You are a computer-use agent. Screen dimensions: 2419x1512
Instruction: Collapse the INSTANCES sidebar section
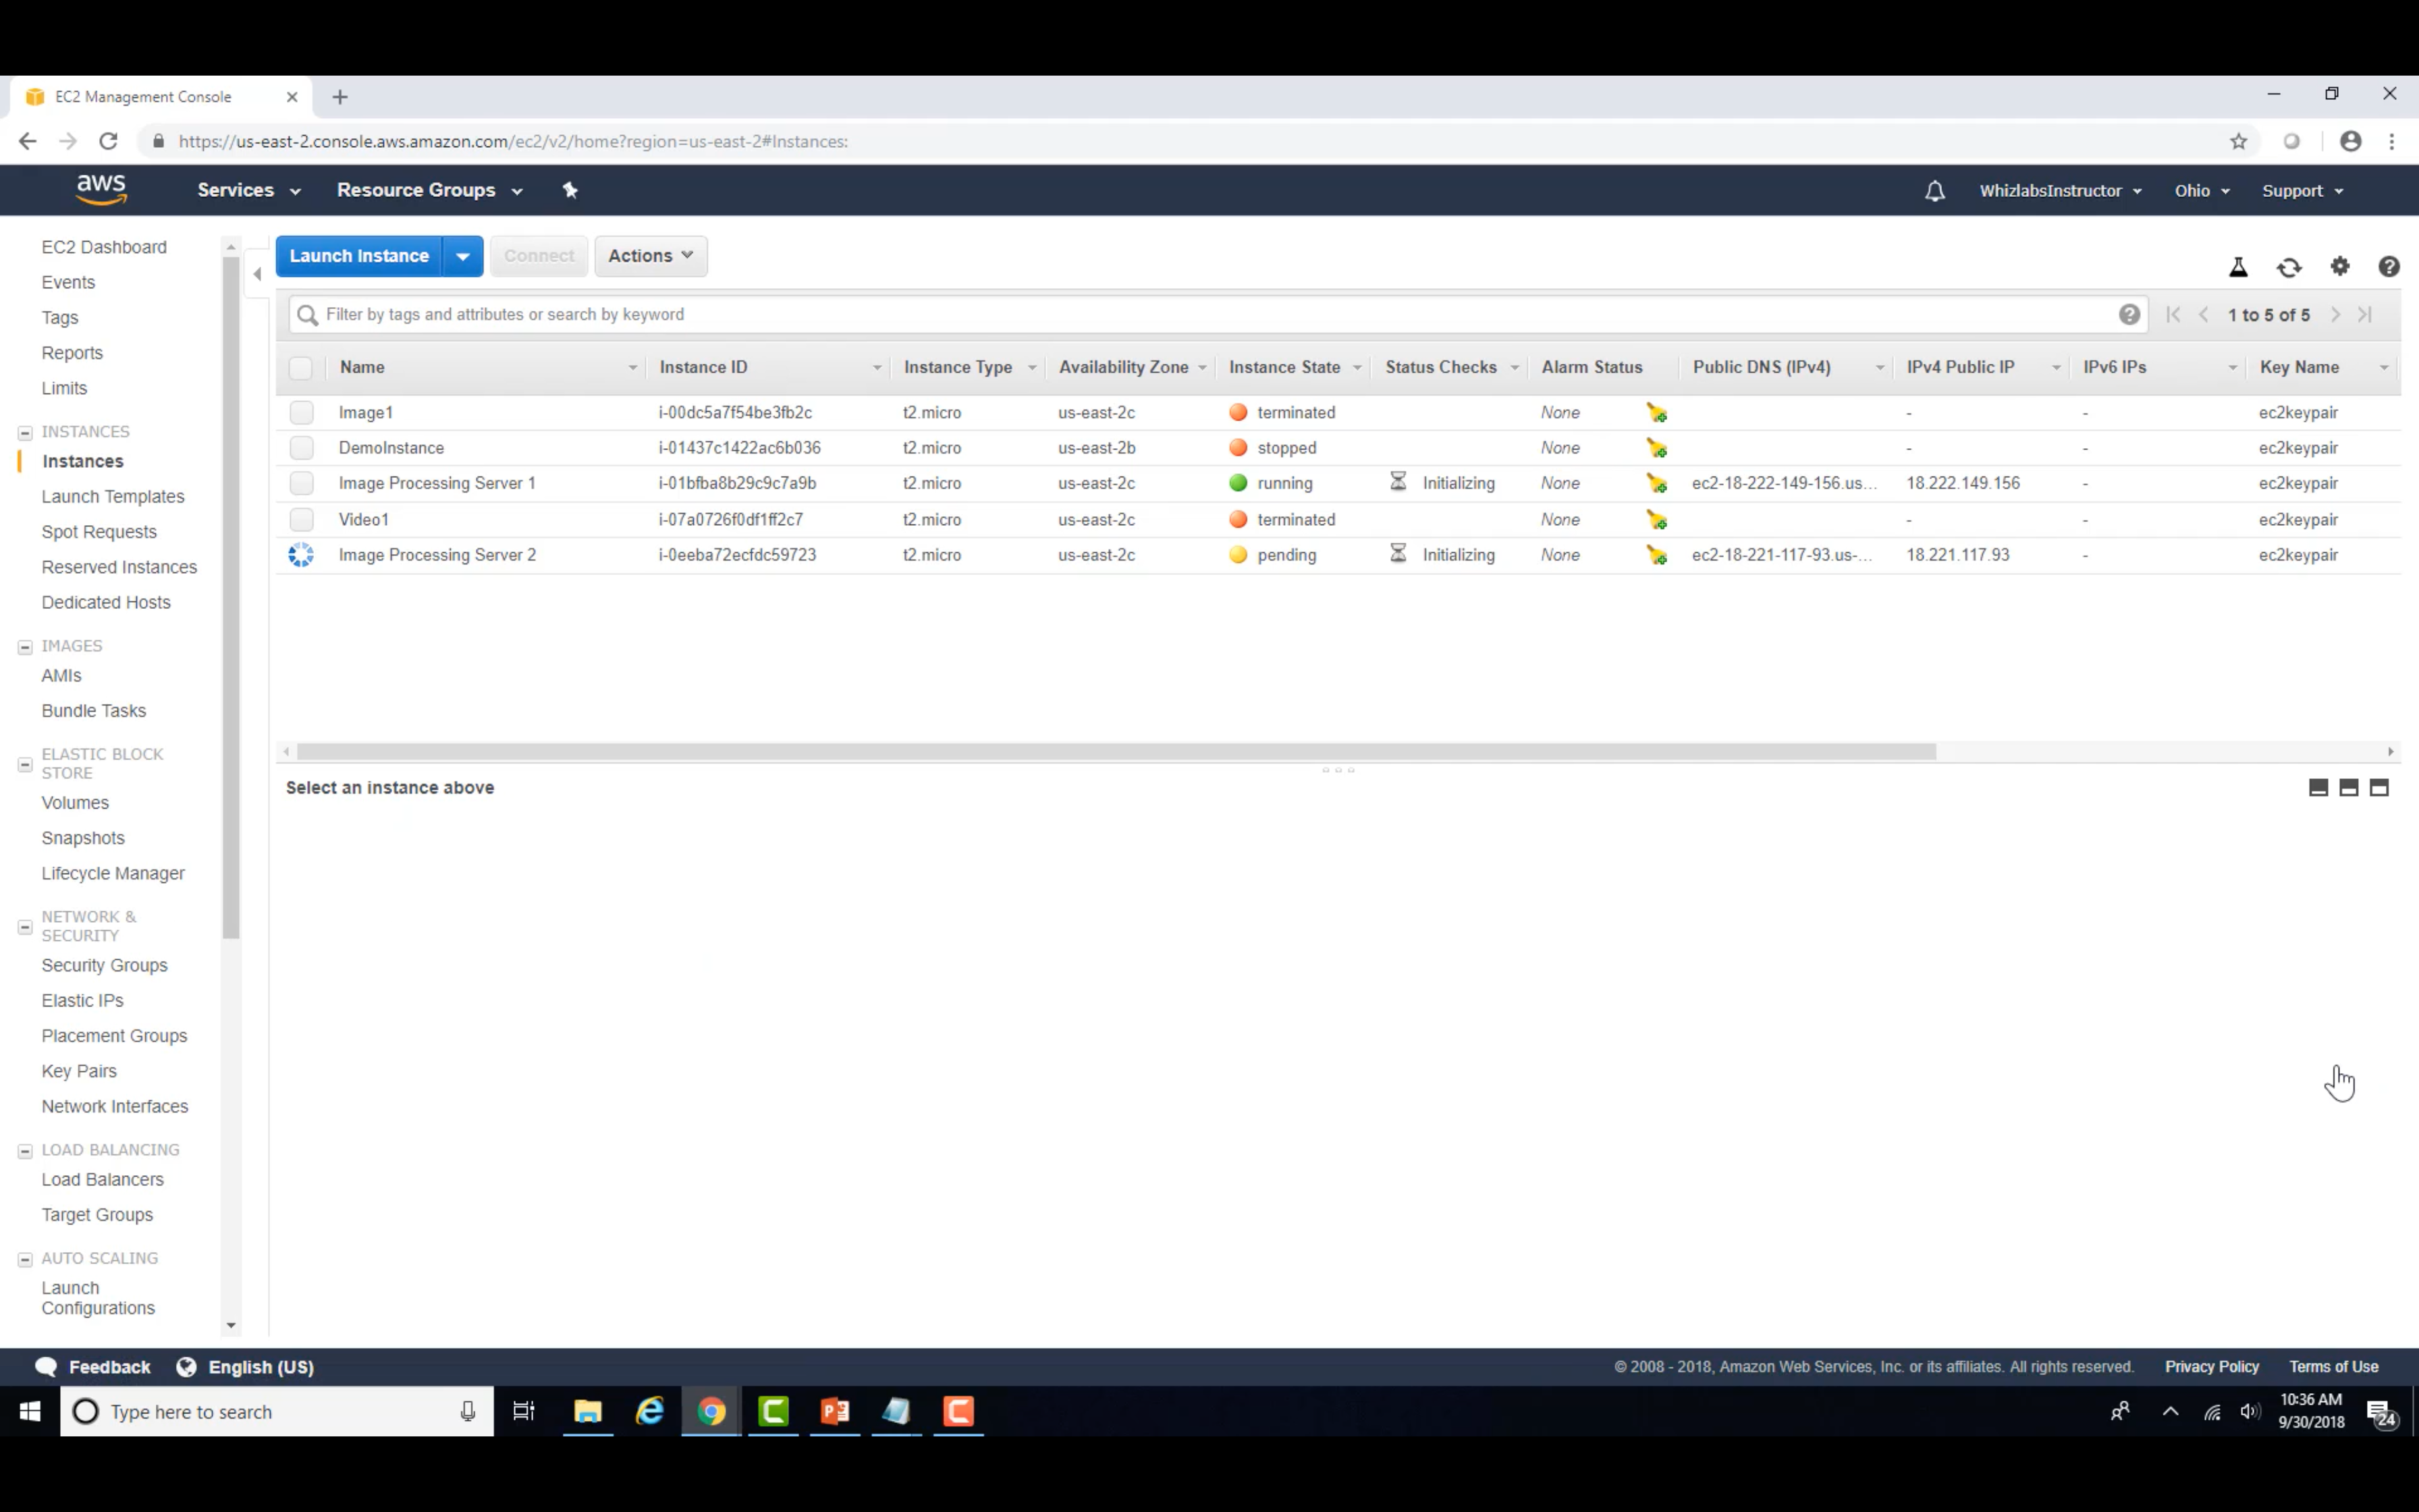[x=25, y=433]
